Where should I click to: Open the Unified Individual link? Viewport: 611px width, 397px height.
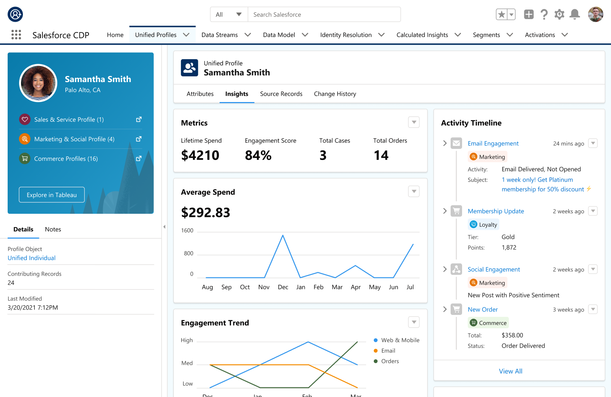click(31, 258)
